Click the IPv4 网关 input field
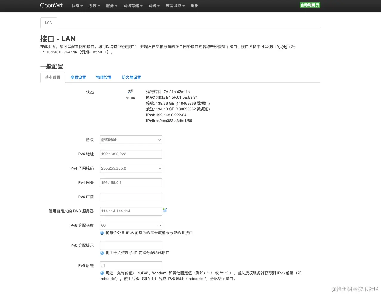Viewport: 381px width, 294px height. (x=131, y=182)
